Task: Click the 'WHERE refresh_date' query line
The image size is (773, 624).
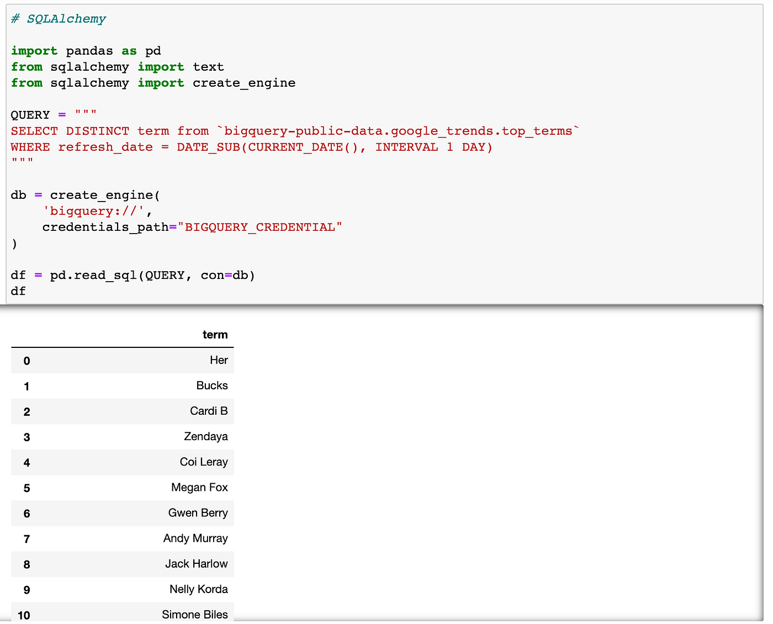Action: click(252, 147)
